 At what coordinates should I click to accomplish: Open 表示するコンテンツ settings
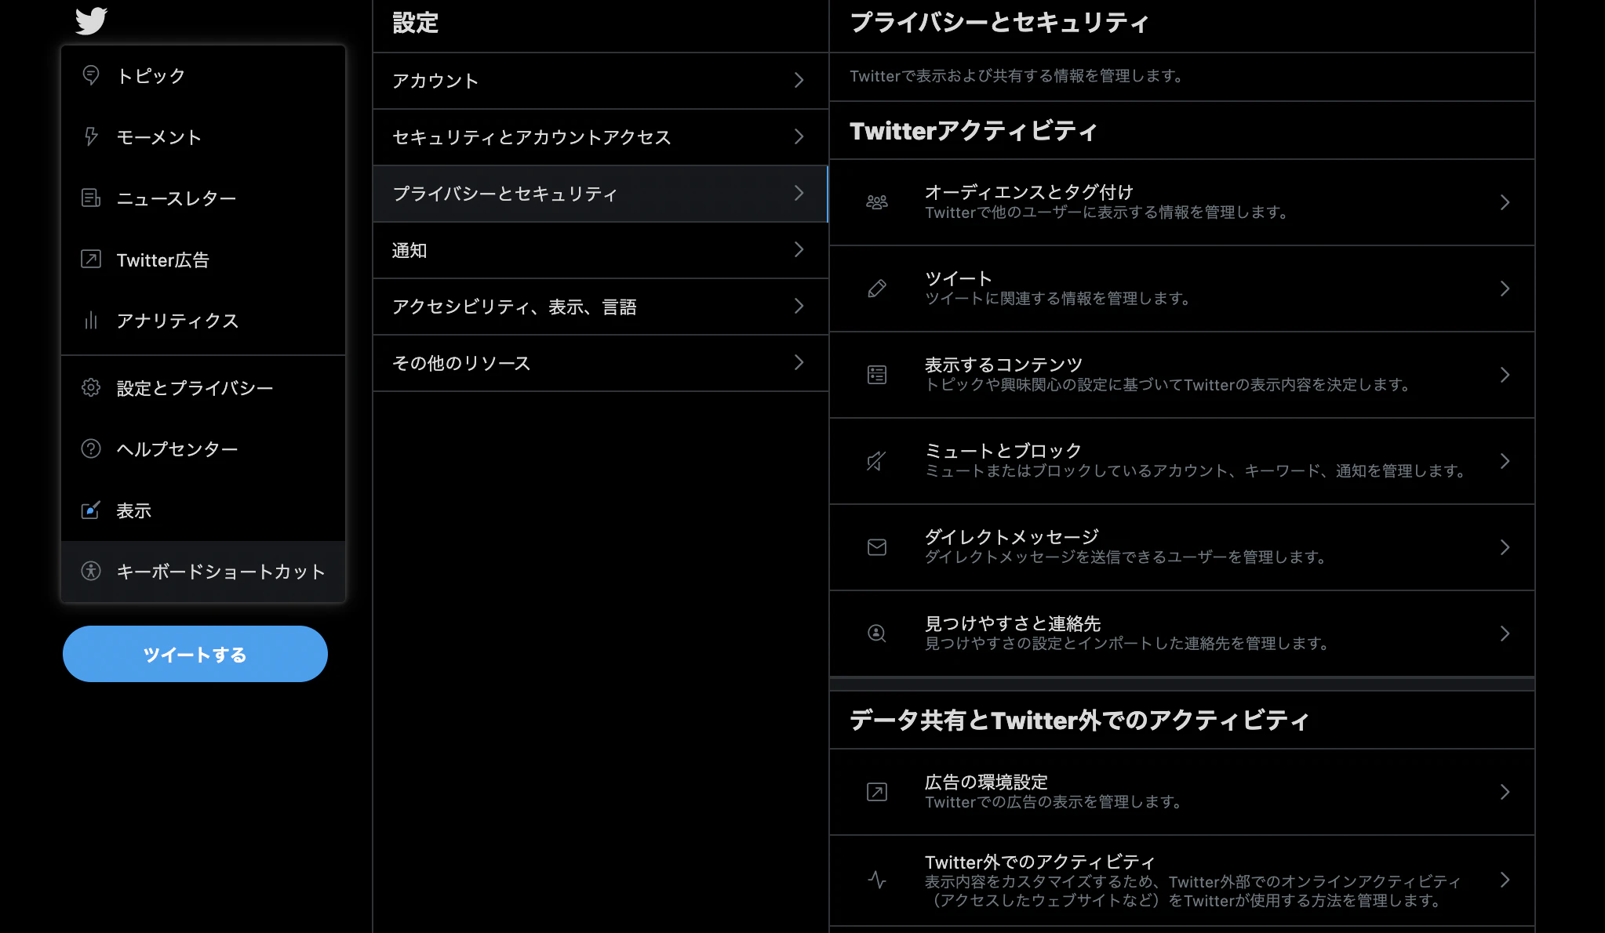coord(1182,375)
